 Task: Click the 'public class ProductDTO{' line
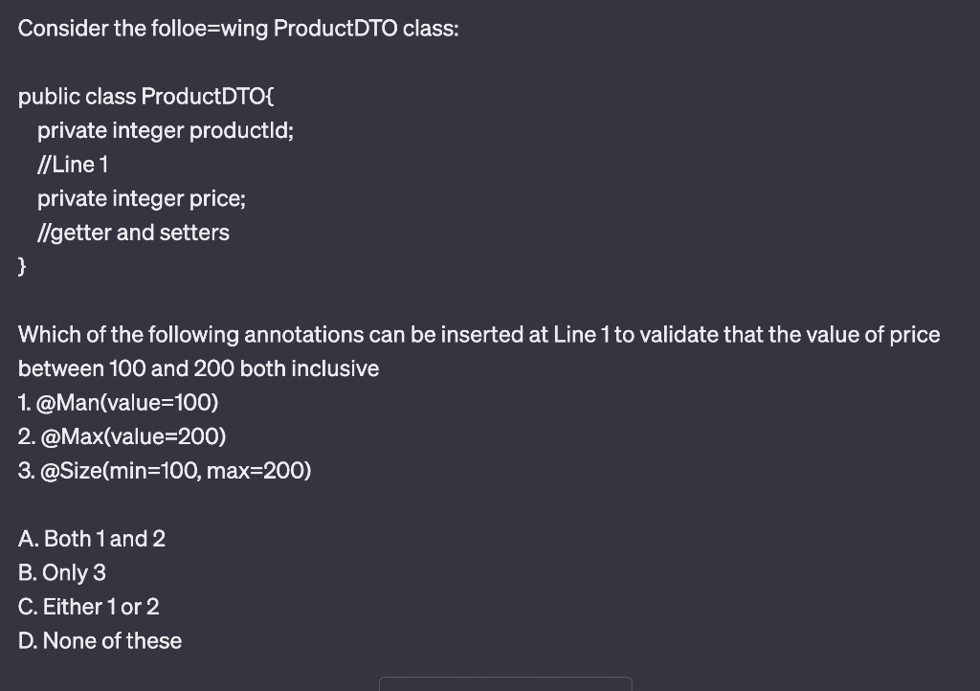pyautogui.click(x=145, y=97)
